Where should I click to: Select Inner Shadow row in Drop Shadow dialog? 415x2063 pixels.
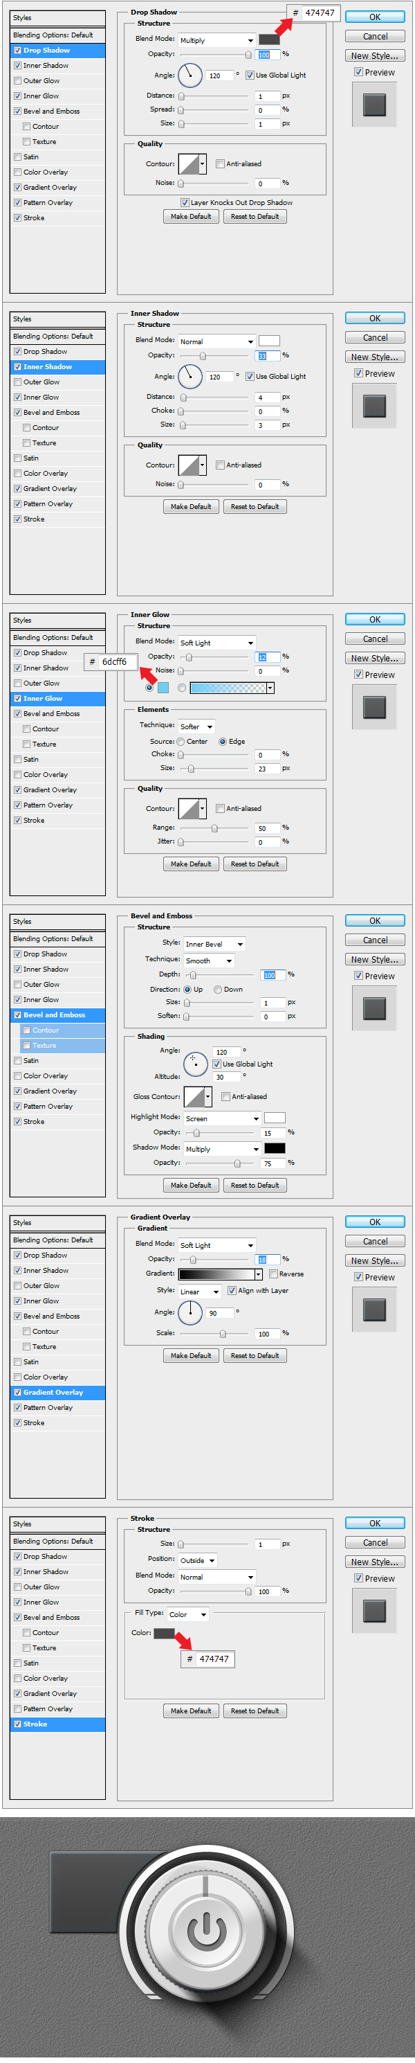click(57, 66)
